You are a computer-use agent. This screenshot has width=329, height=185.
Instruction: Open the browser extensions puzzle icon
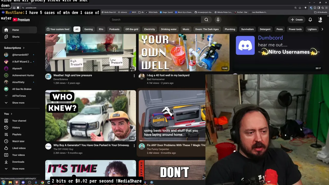point(315,8)
